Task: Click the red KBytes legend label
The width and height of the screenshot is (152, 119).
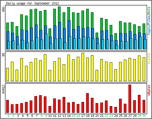Action: (x=149, y=90)
